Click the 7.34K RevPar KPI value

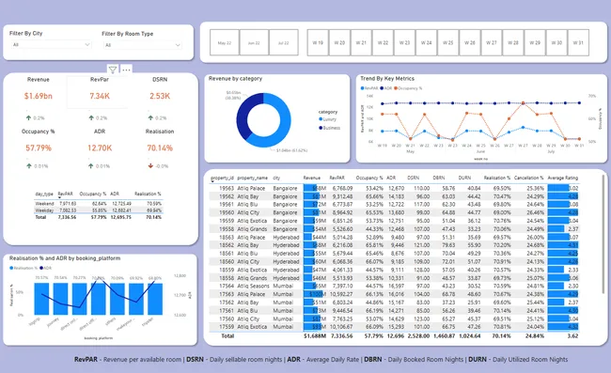click(x=100, y=96)
